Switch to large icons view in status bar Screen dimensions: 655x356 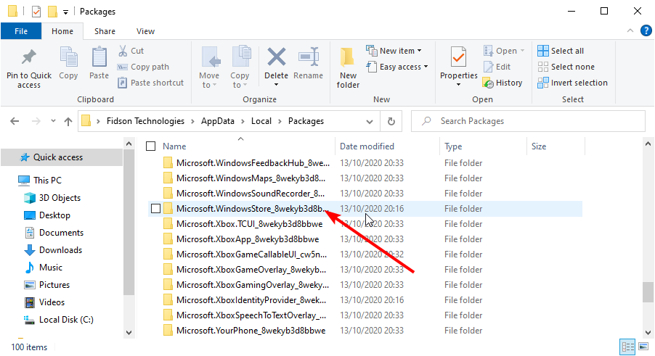643,347
